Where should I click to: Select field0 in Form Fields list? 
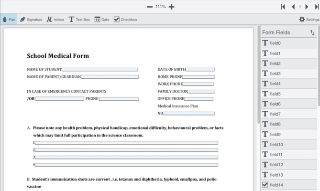[288, 43]
